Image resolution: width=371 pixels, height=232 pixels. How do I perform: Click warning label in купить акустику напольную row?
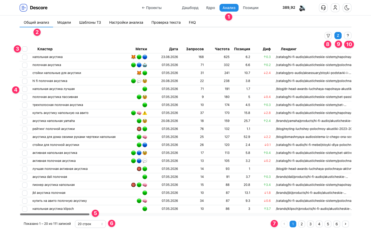point(145,113)
